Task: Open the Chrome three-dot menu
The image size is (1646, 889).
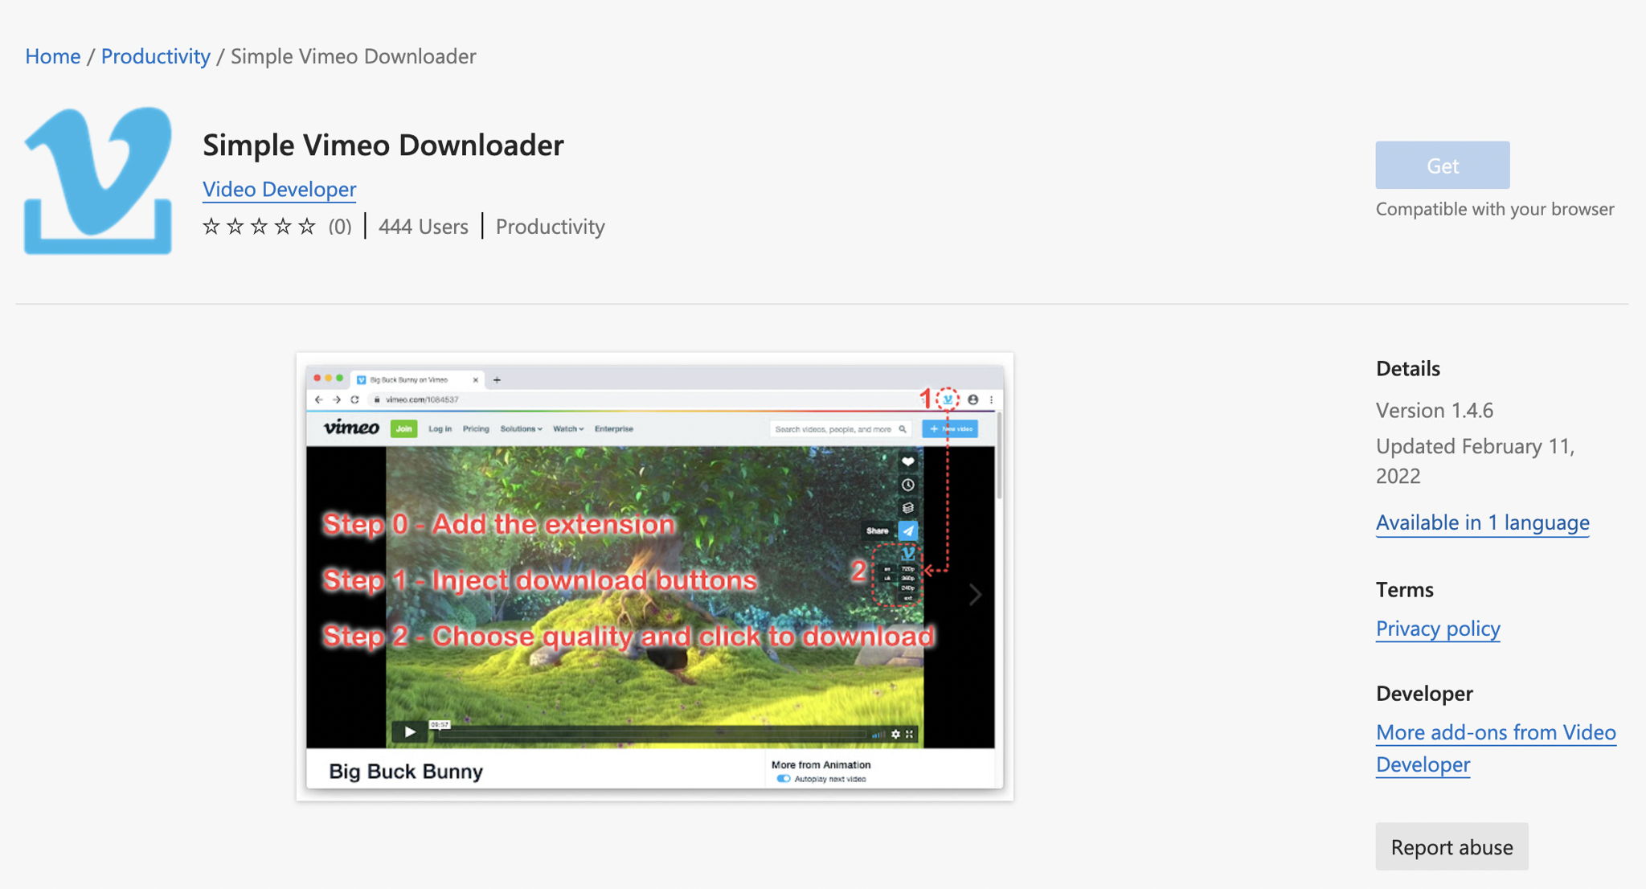Action: (x=992, y=399)
